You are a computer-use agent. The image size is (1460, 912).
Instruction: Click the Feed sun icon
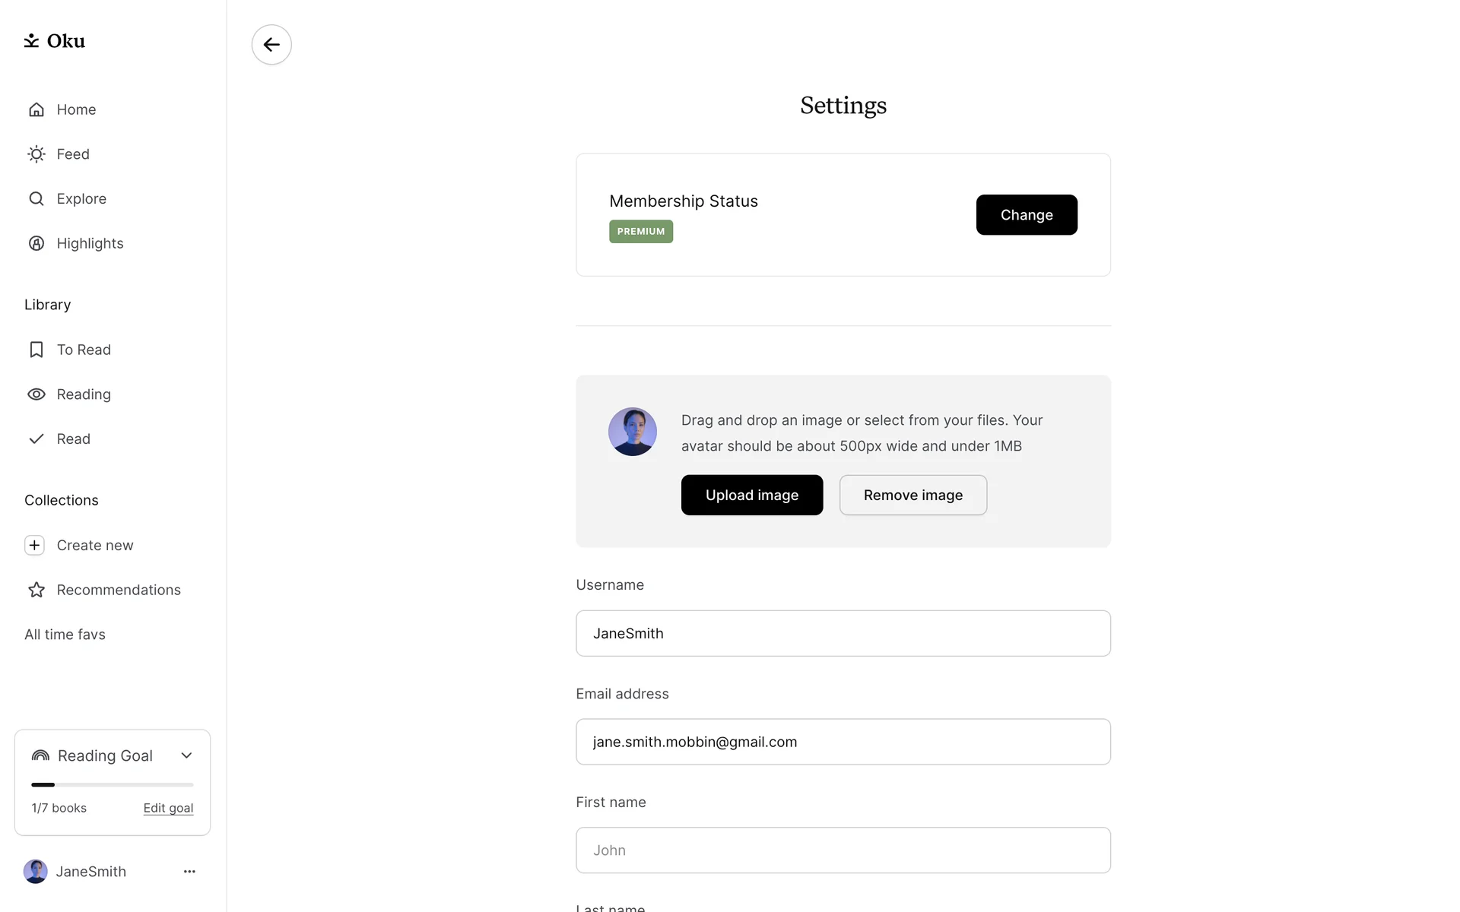pos(36,154)
